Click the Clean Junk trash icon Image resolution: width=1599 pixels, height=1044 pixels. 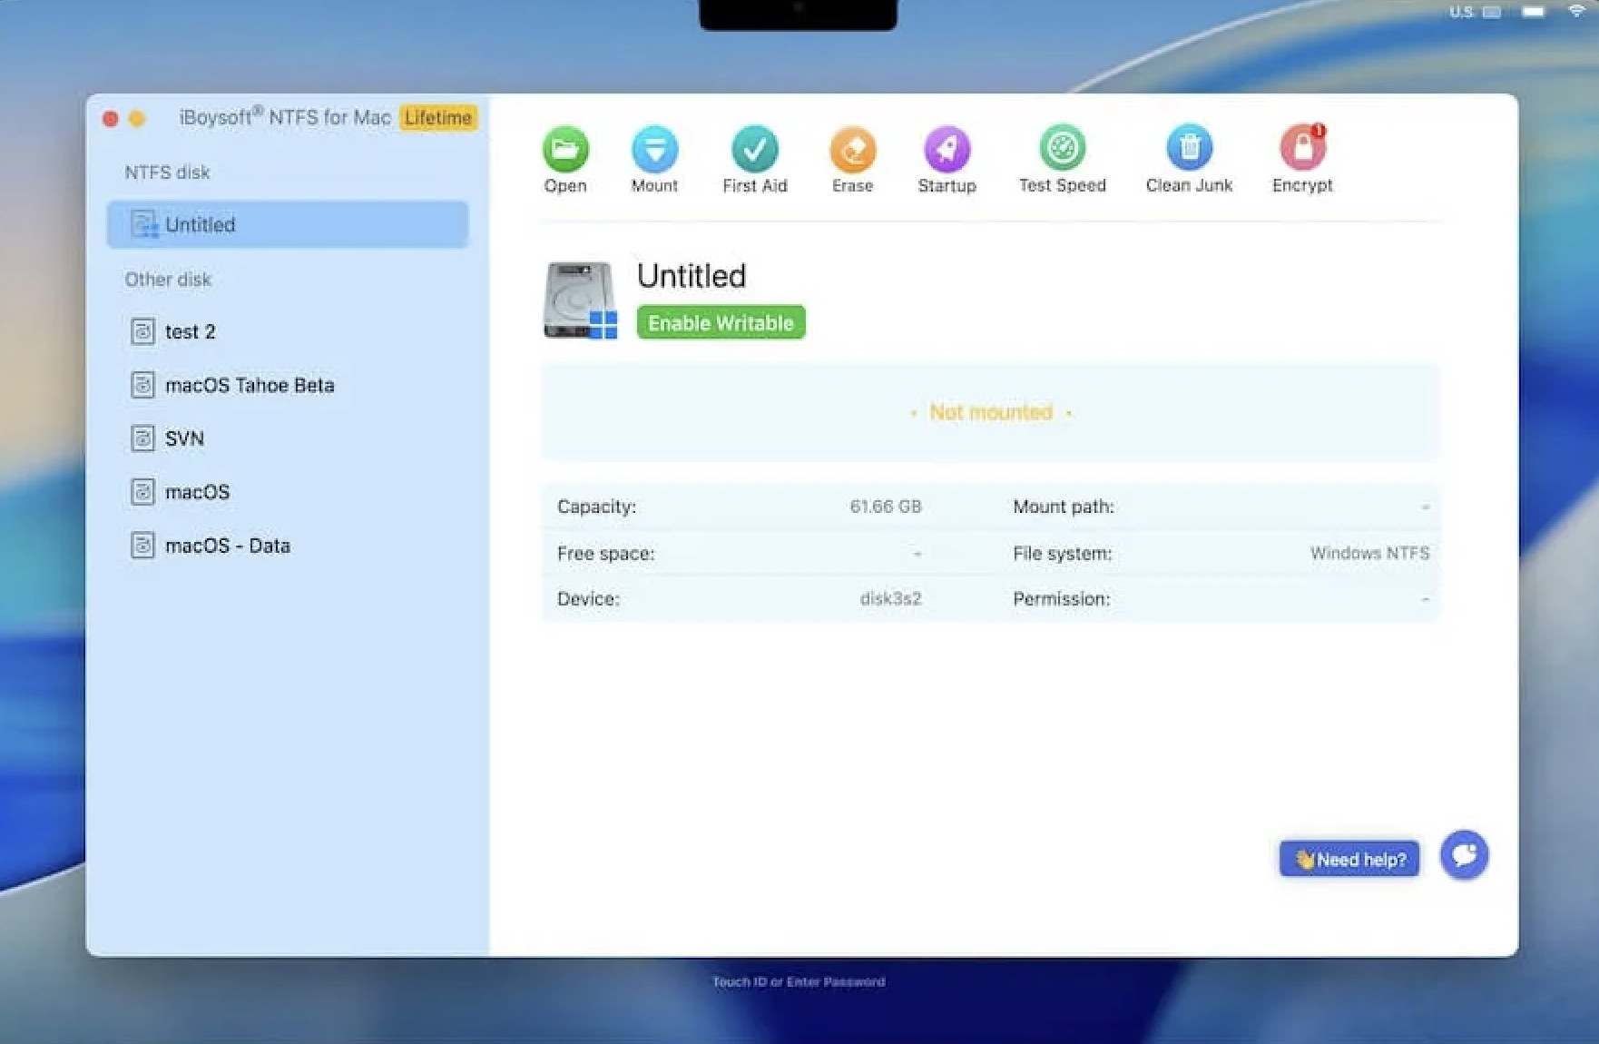click(x=1189, y=148)
